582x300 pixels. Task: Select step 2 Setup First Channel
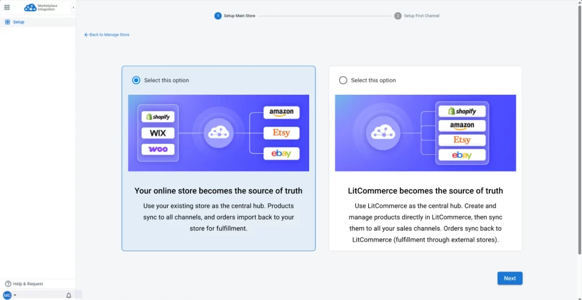[417, 16]
